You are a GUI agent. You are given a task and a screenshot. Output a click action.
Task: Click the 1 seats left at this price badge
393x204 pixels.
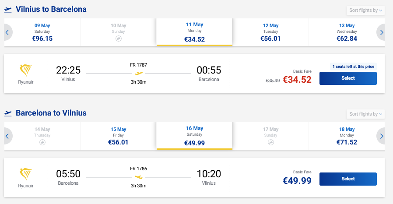tap(353, 67)
